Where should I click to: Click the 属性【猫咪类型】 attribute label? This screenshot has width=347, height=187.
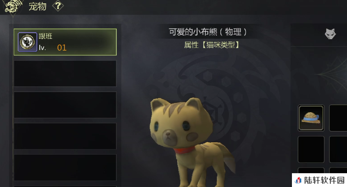pyautogui.click(x=212, y=45)
